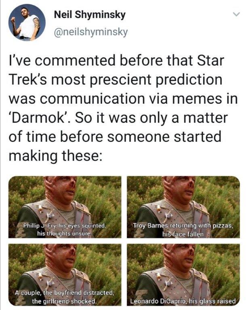Open the Troy Barnes pizzas meme image

tap(183, 207)
